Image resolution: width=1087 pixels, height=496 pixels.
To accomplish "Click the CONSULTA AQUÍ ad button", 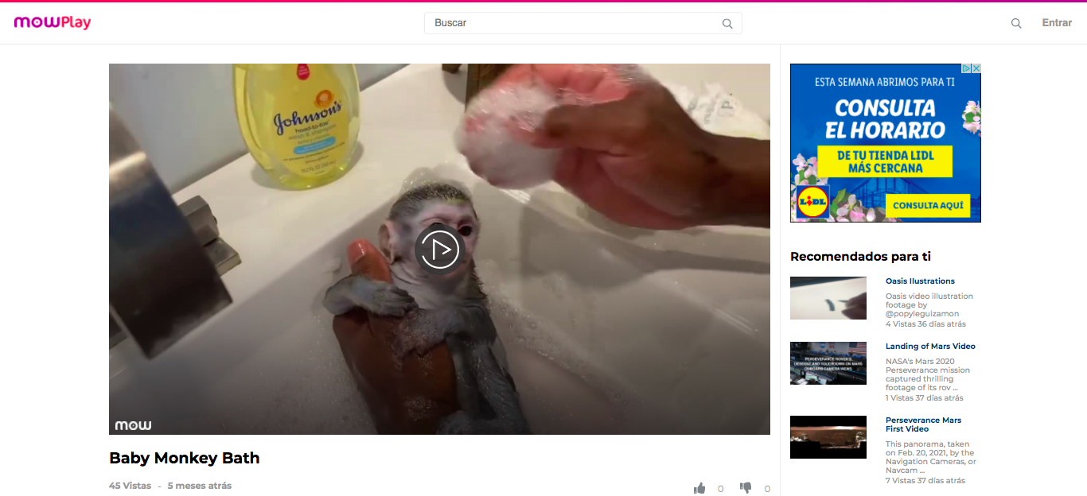I will 928,205.
